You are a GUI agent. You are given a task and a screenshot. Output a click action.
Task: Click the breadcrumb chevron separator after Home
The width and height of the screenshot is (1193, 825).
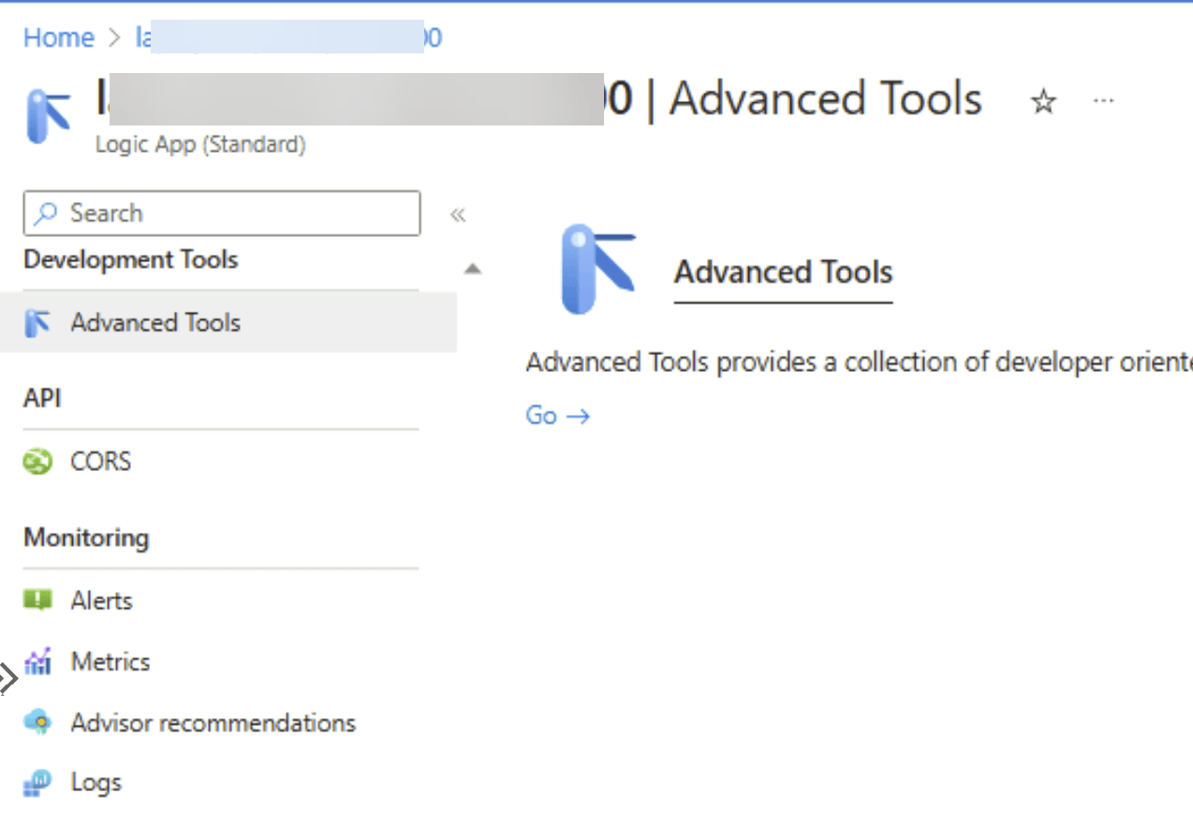point(115,38)
